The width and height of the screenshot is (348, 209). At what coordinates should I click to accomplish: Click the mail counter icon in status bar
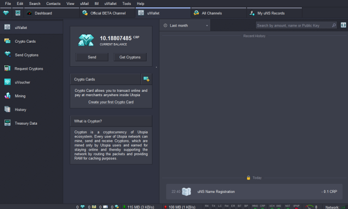tap(105, 207)
